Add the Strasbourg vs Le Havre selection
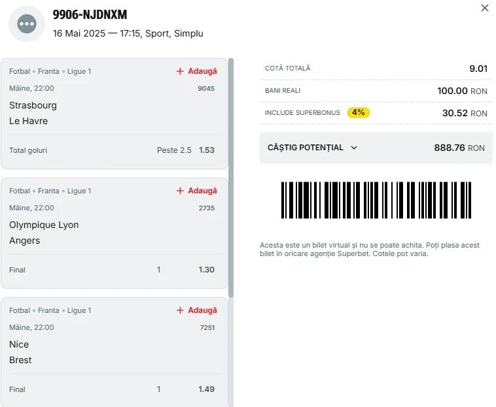 point(196,71)
